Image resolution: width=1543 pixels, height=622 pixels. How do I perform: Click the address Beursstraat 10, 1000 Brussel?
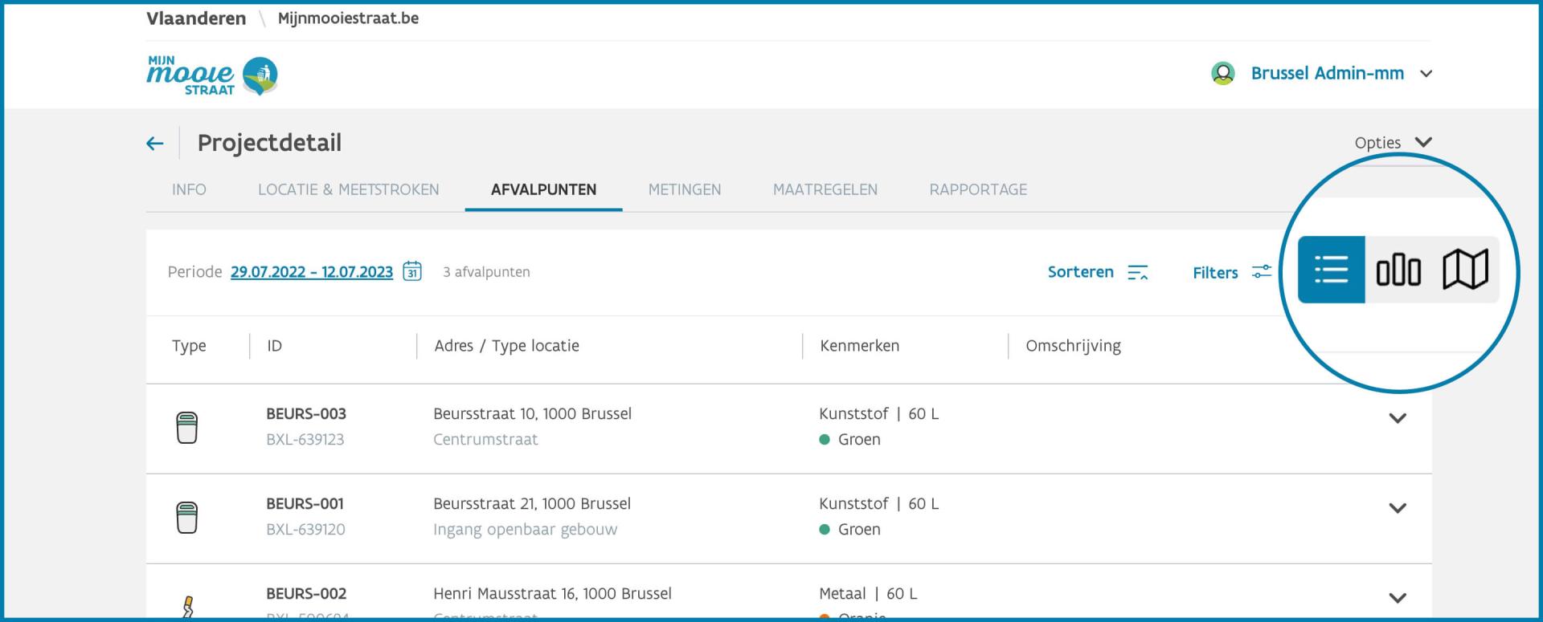tap(532, 414)
